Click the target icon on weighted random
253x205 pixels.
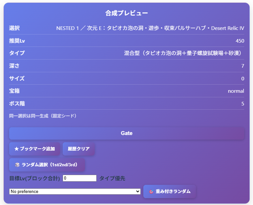pos(151,192)
